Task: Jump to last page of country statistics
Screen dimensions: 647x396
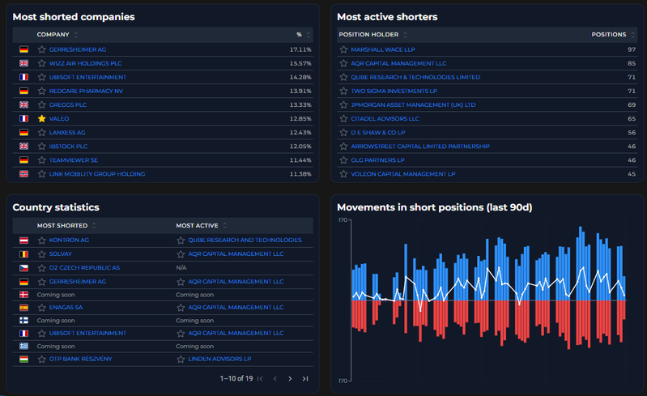Action: [x=305, y=379]
